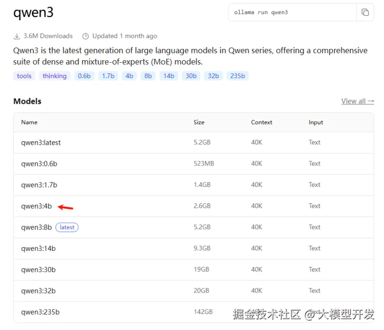The height and width of the screenshot is (330, 384).
Task: Open the qwen3:latest model
Action: click(41, 143)
